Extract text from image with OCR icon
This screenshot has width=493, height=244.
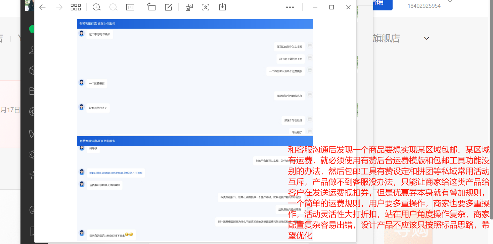coord(206,7)
